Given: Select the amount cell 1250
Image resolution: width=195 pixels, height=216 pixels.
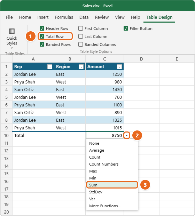Looking at the screenshot, I should click(x=105, y=74).
